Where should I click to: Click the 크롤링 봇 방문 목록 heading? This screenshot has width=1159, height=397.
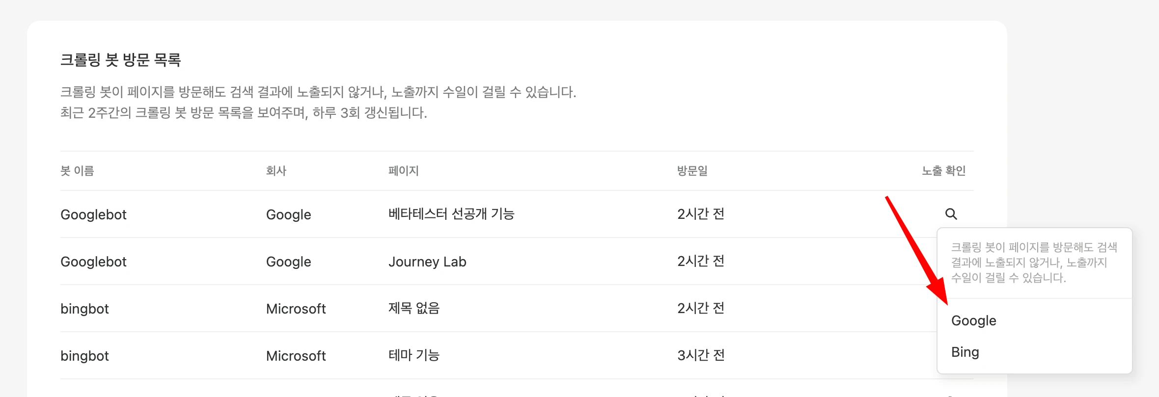click(x=121, y=60)
